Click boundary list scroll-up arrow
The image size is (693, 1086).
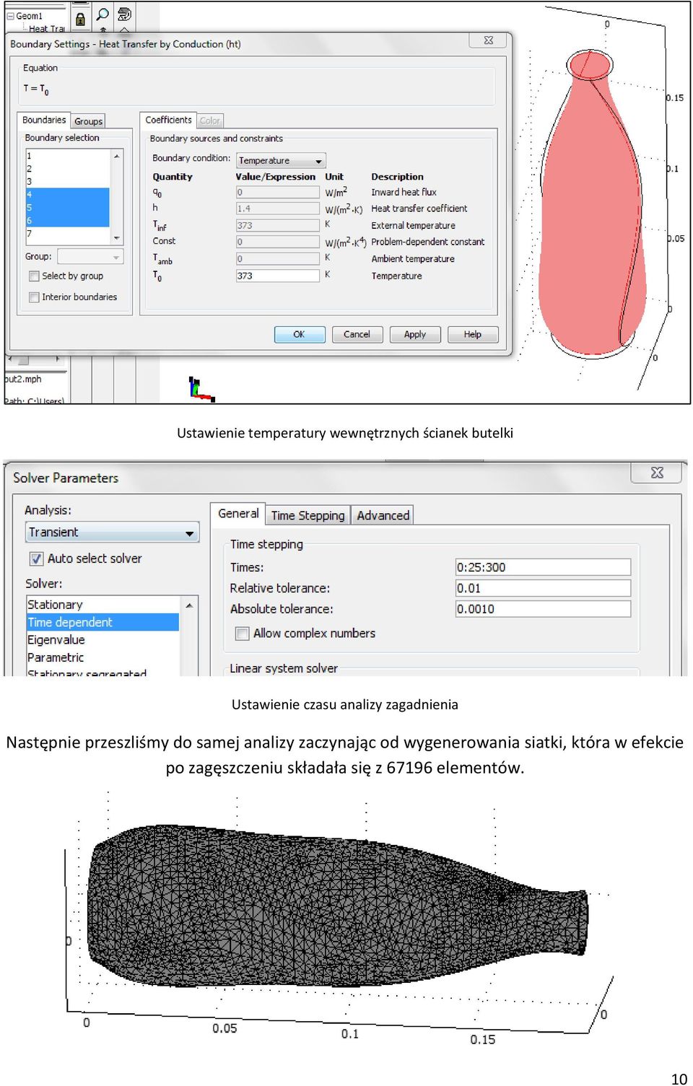116,156
